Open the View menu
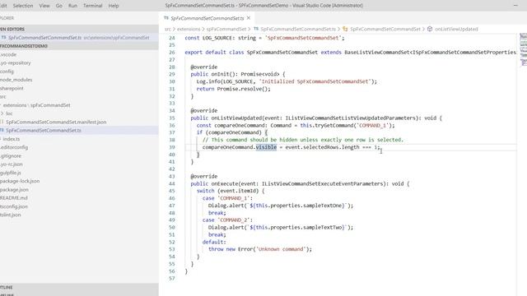The height and width of the screenshot is (296, 527). tap(44, 6)
